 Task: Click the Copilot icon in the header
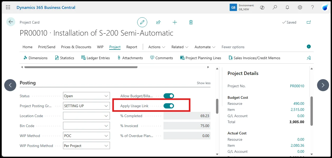262,7
